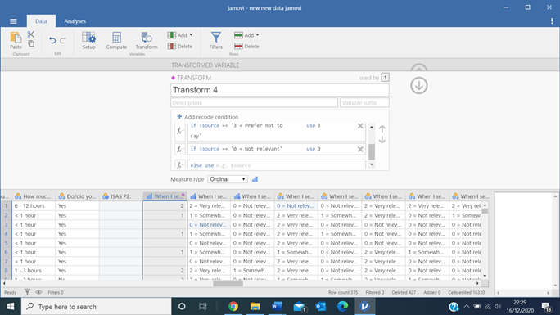The image size is (560, 315).
Task: Open function menu for else rule
Action: coord(180,165)
